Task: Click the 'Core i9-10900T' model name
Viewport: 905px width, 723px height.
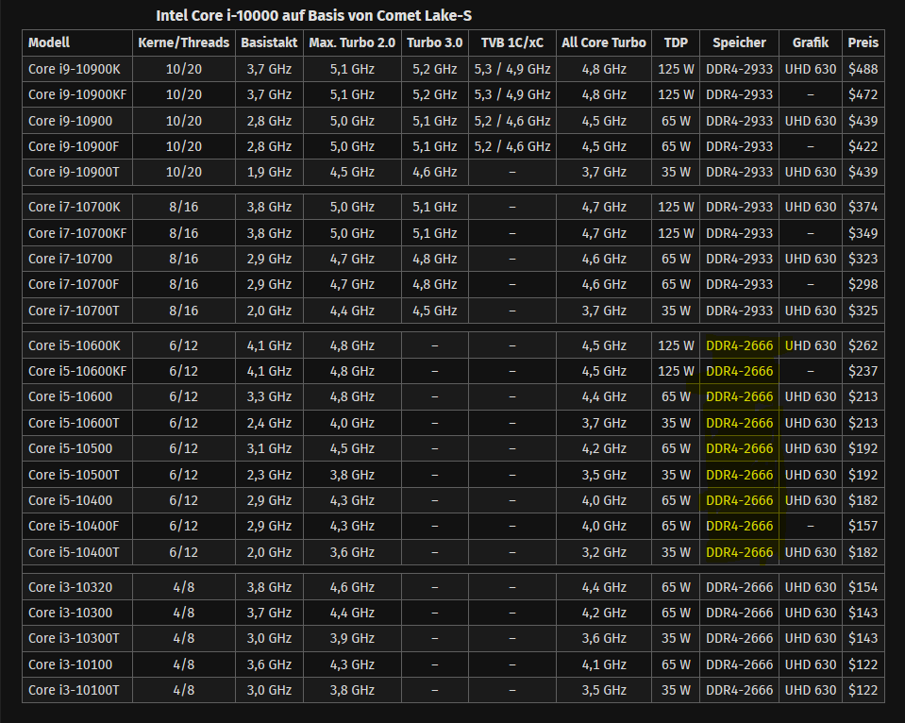Action: [x=74, y=172]
